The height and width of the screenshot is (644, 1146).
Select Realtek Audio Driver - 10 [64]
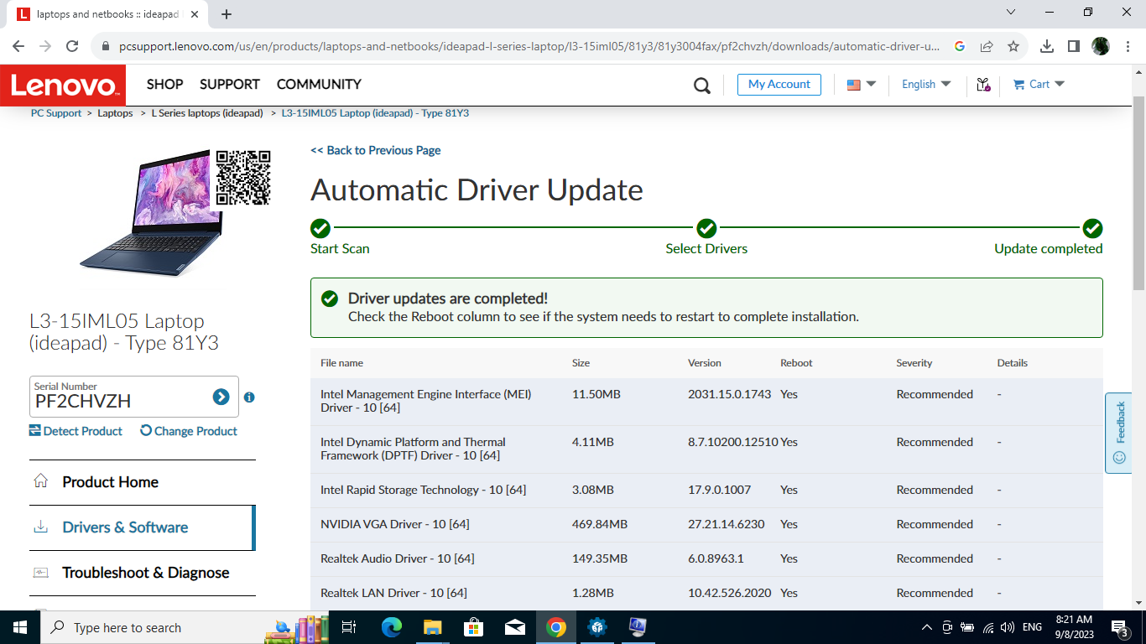(x=706, y=558)
